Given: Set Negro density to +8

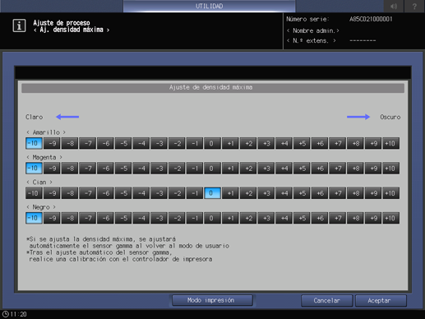Looking at the screenshot, I should click(x=355, y=218).
